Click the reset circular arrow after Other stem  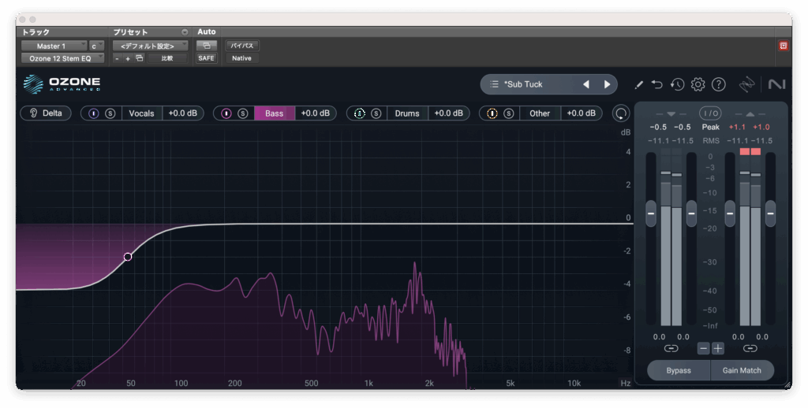pos(622,113)
